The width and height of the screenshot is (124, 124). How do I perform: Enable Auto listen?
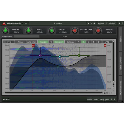pos(32,42)
